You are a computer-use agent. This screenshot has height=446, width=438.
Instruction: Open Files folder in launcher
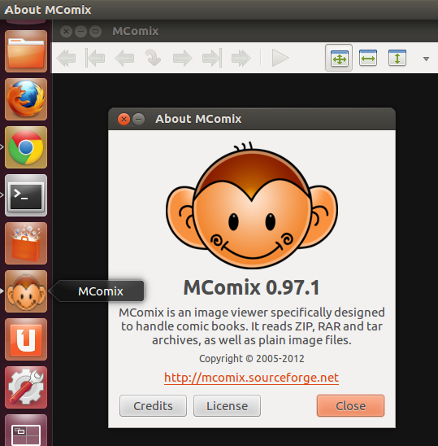click(x=26, y=51)
